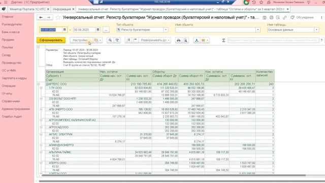The width and height of the screenshot is (325, 183).
Task: Open the Тип объекта dropdown arrow
Action: point(166,29)
